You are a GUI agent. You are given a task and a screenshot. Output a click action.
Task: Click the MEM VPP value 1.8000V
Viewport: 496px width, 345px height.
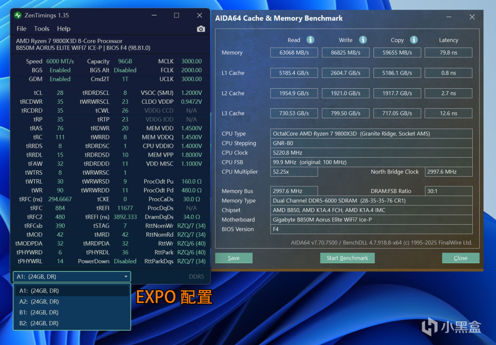[x=191, y=155]
